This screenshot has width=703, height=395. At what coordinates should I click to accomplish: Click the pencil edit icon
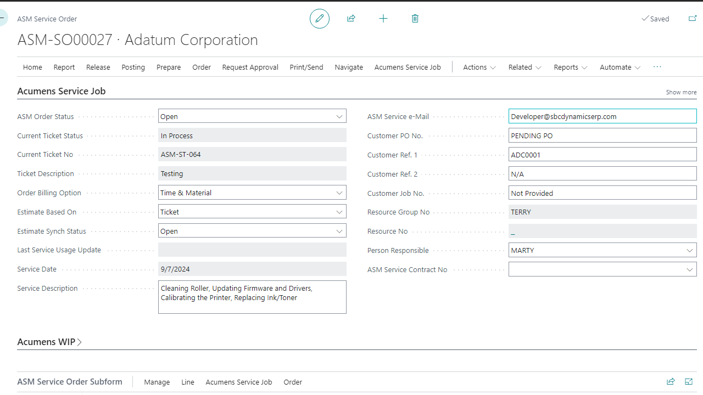[x=320, y=19]
